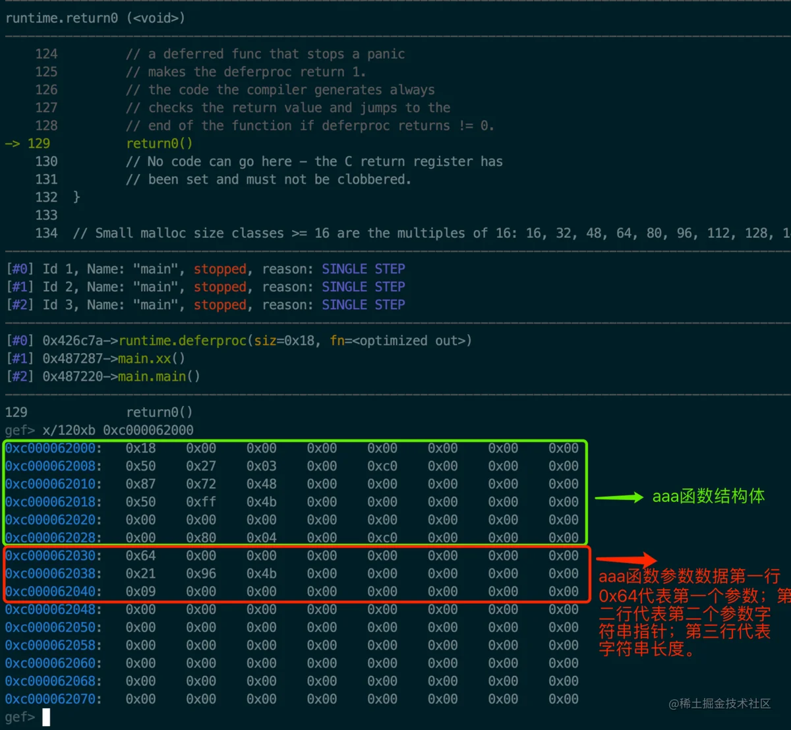This screenshot has height=730, width=791.
Task: Select line 130 'No code can go here' comment
Action: pos(314,161)
